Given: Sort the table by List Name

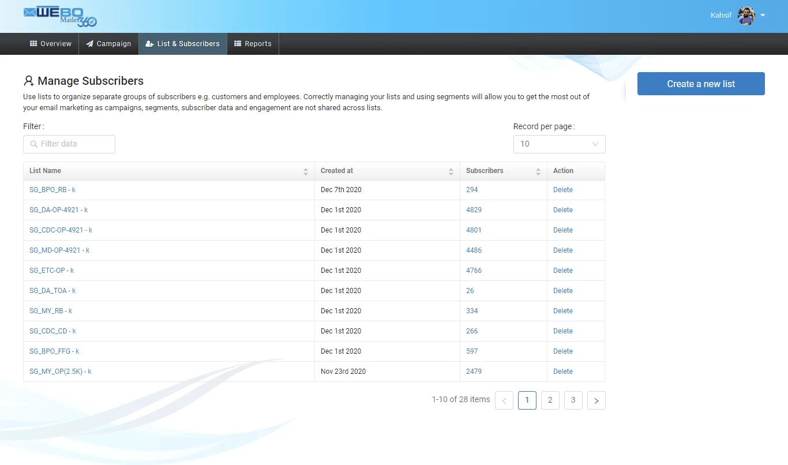Looking at the screenshot, I should point(305,171).
